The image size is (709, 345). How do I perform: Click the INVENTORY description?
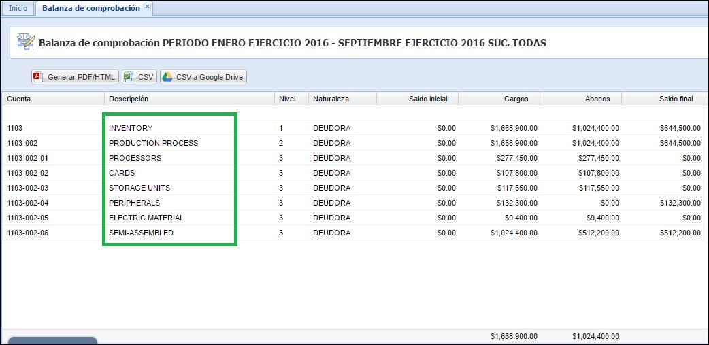[x=131, y=128]
